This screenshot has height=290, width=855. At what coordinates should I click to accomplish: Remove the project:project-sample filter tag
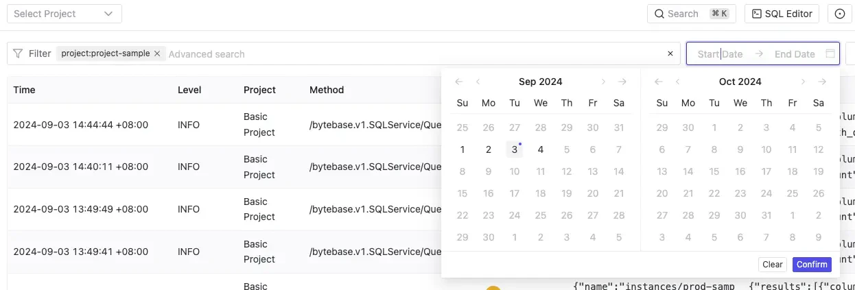[x=157, y=53]
